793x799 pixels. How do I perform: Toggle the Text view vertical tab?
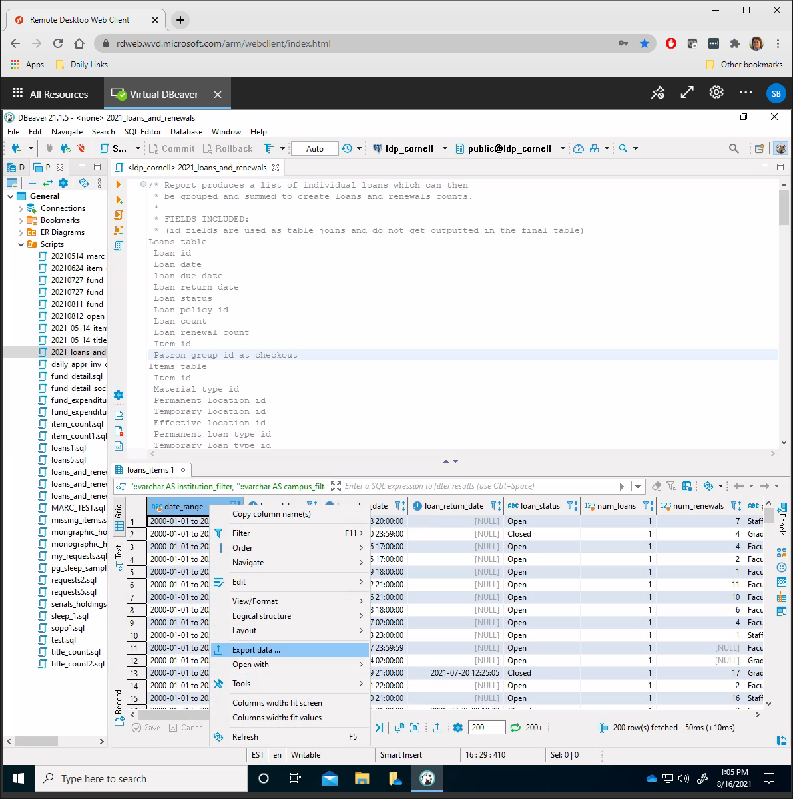(x=119, y=557)
